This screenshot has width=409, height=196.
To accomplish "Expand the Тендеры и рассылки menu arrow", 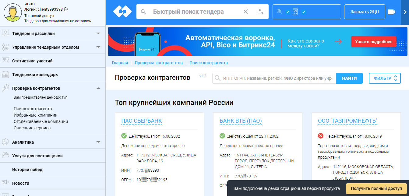I will point(98,33).
